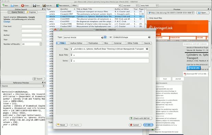Click the Change link for search engines
This screenshot has width=212, height=135.
click(7, 22)
